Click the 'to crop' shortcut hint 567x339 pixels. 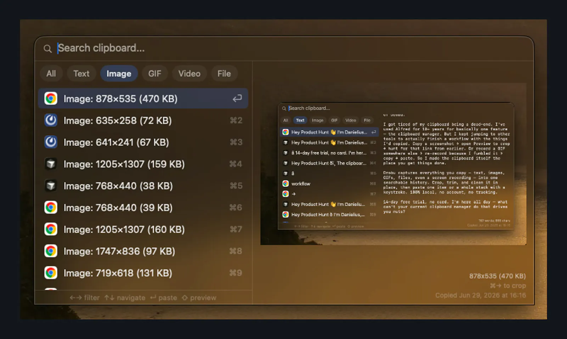pos(508,286)
